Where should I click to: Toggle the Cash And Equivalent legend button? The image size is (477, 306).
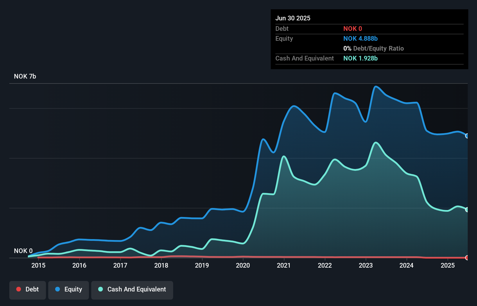coord(132,290)
